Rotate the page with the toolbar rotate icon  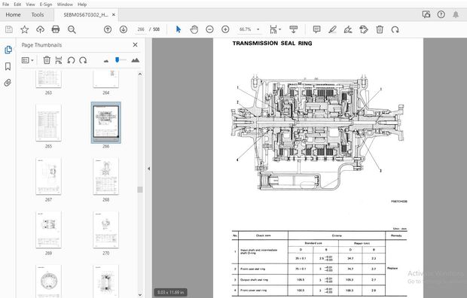pyautogui.click(x=395, y=29)
